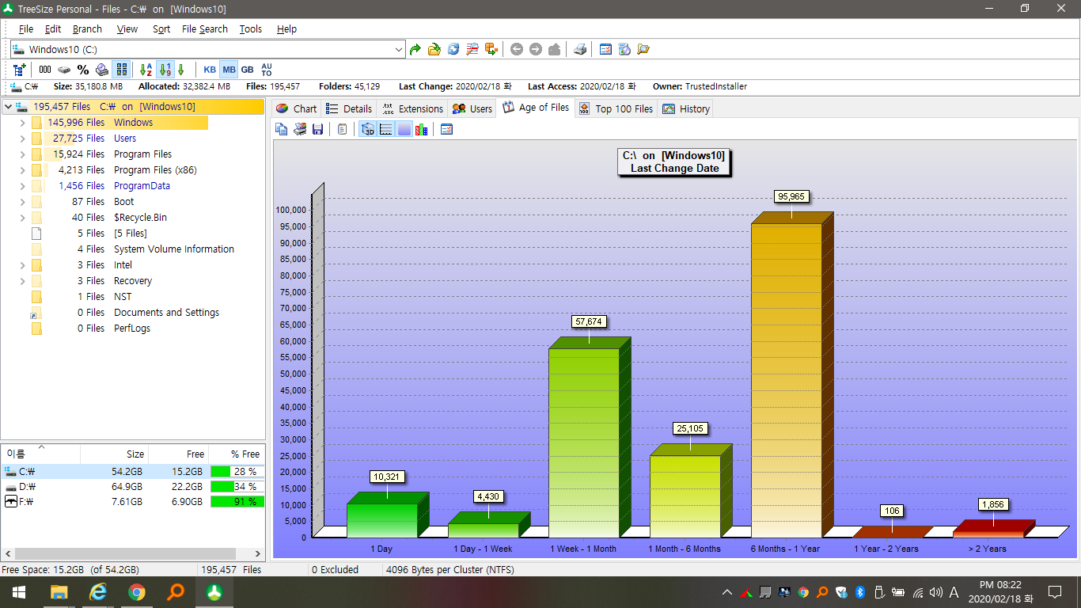Select drive D: in the drive list

coord(133,487)
